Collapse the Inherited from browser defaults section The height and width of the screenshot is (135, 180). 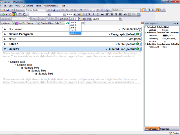[145, 44]
